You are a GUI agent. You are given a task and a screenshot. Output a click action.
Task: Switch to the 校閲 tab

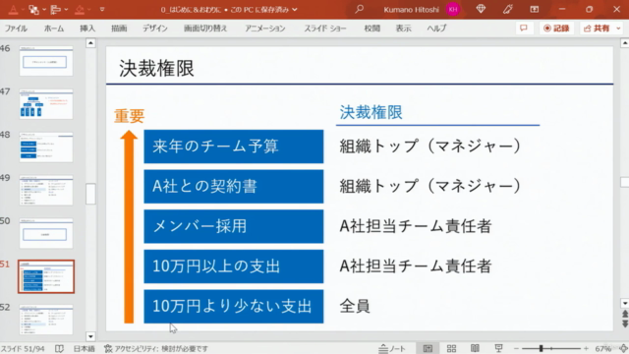(x=372, y=29)
